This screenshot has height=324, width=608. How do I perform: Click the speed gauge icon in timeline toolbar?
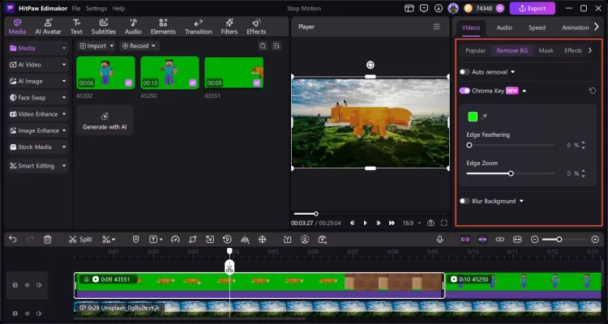[x=175, y=240]
